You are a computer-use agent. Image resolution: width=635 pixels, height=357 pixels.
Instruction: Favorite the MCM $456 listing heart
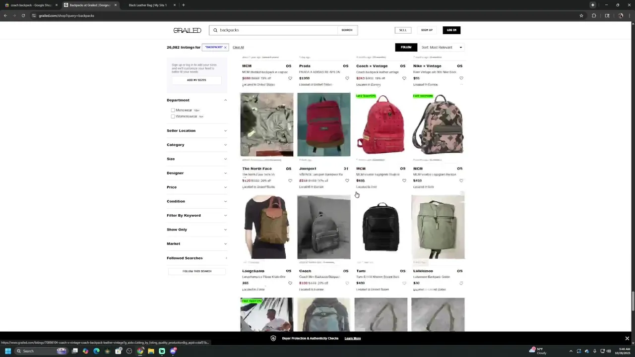click(404, 181)
